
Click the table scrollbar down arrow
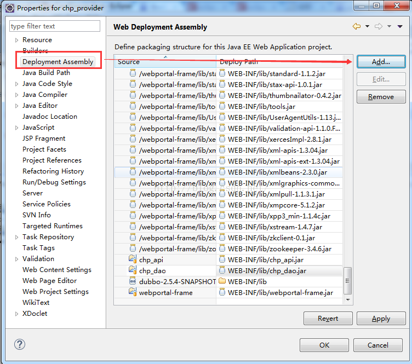pyautogui.click(x=348, y=300)
